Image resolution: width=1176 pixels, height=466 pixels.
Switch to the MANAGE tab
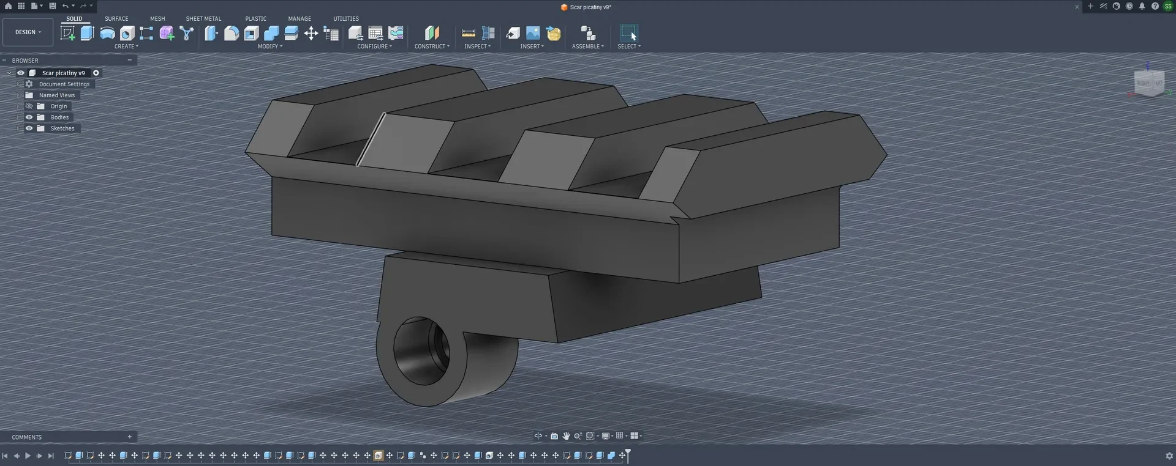pos(300,19)
